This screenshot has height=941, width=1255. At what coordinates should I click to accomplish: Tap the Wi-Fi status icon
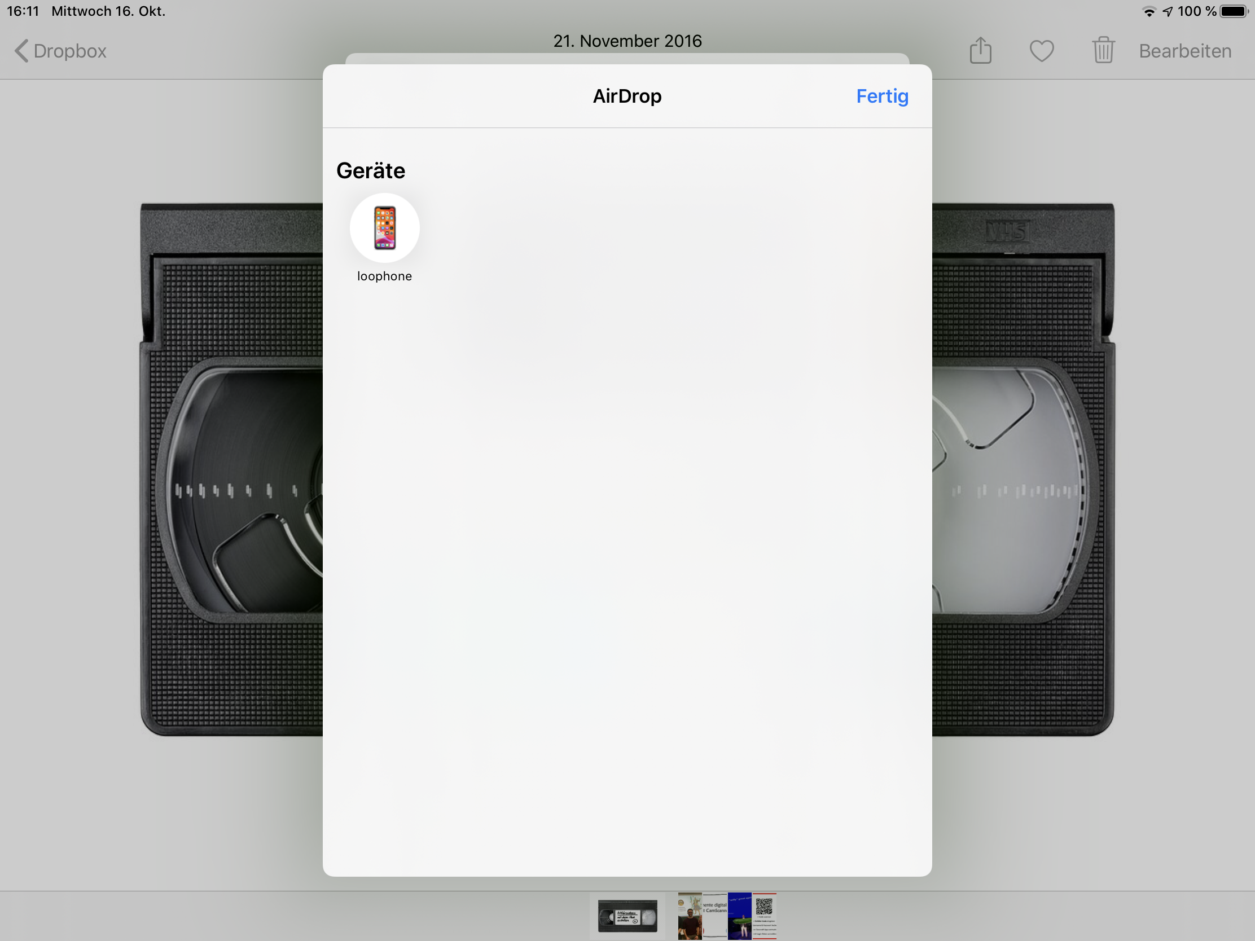pos(1149,12)
